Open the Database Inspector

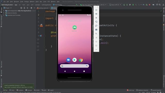coord(142,90)
